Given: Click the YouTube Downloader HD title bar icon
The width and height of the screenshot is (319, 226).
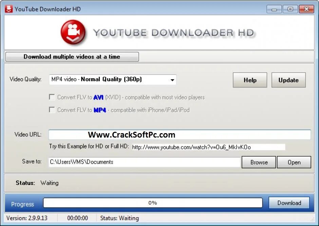Looking at the screenshot, I should click(9, 9).
